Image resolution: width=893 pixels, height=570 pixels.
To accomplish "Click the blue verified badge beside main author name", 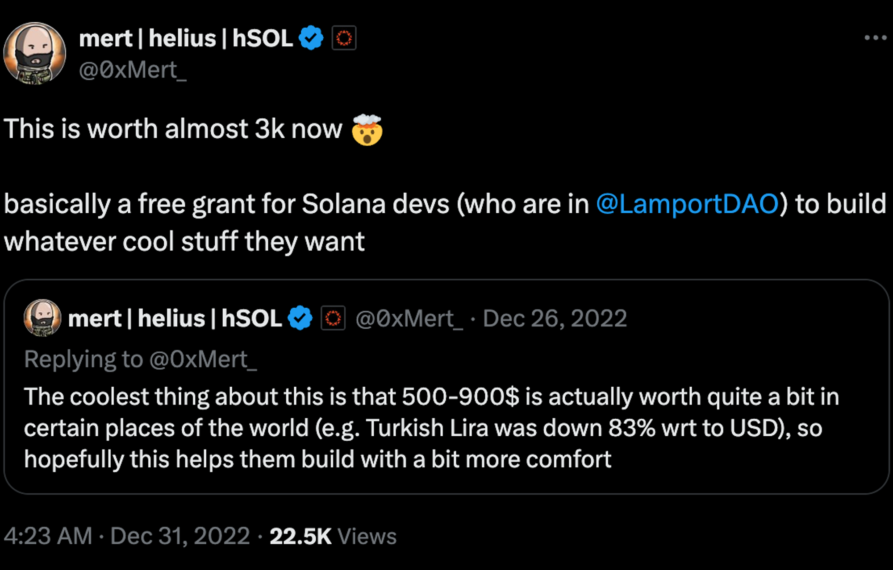I will coord(311,38).
